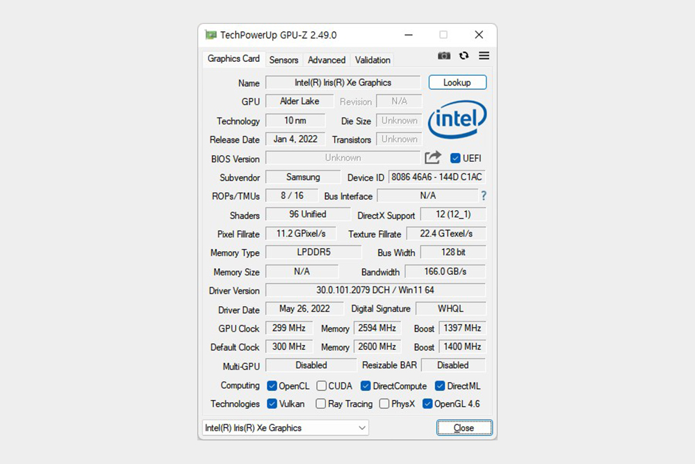The image size is (695, 464).
Task: Open the GPU selection dropdown
Action: tap(286, 428)
